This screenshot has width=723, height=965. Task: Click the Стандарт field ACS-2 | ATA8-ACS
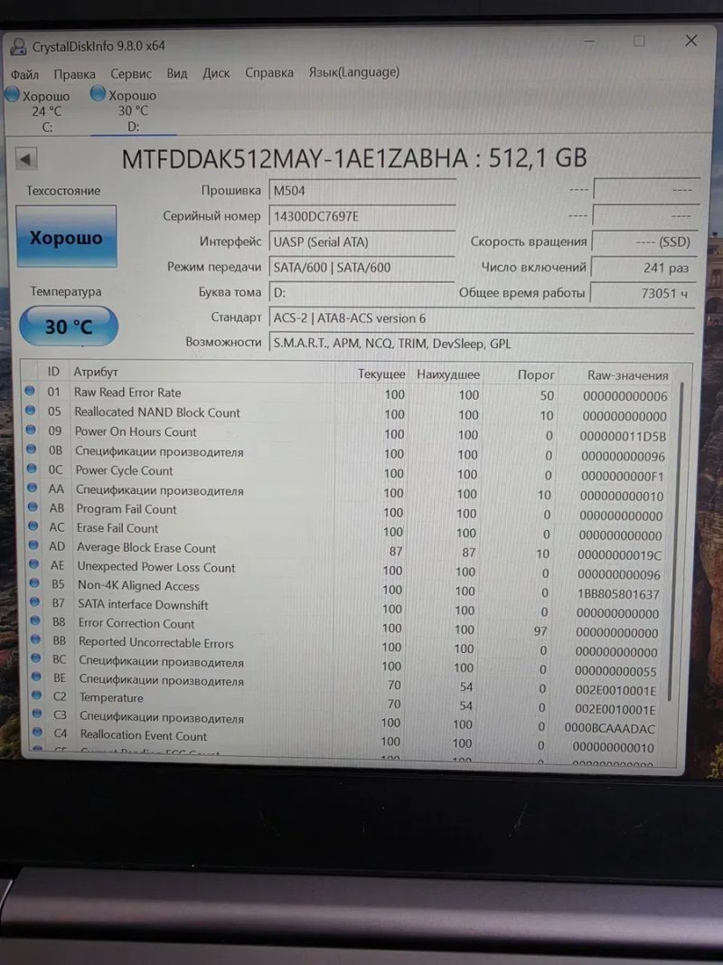tap(482, 318)
